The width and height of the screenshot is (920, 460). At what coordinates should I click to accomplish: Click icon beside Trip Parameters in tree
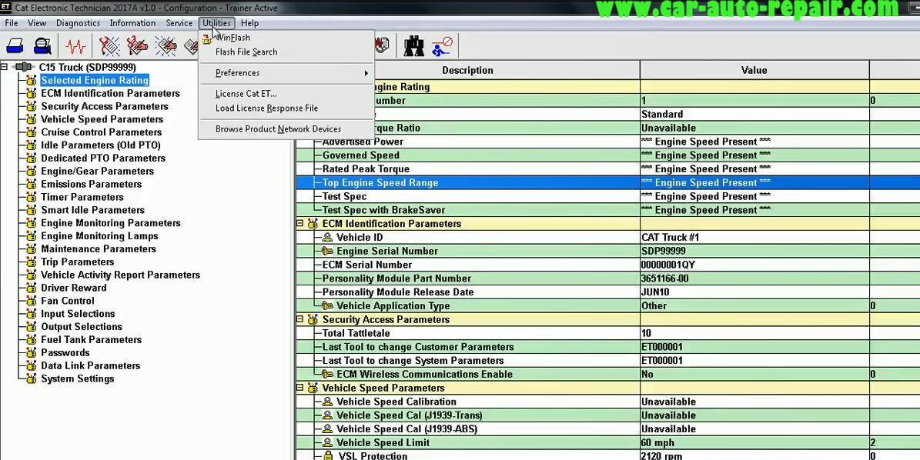coord(32,262)
